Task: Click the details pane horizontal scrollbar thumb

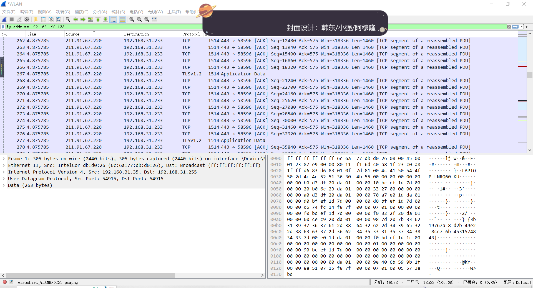Action: (90, 275)
